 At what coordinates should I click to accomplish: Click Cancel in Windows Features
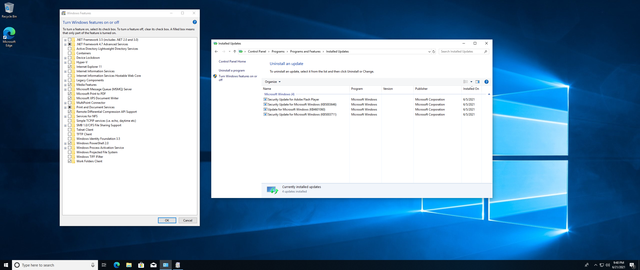pyautogui.click(x=188, y=220)
